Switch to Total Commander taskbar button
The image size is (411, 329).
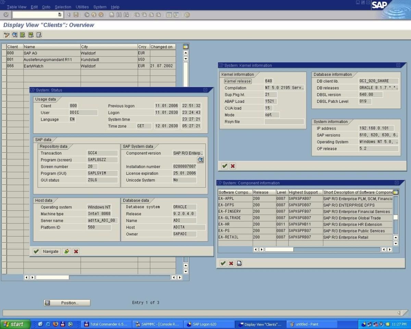106,324
